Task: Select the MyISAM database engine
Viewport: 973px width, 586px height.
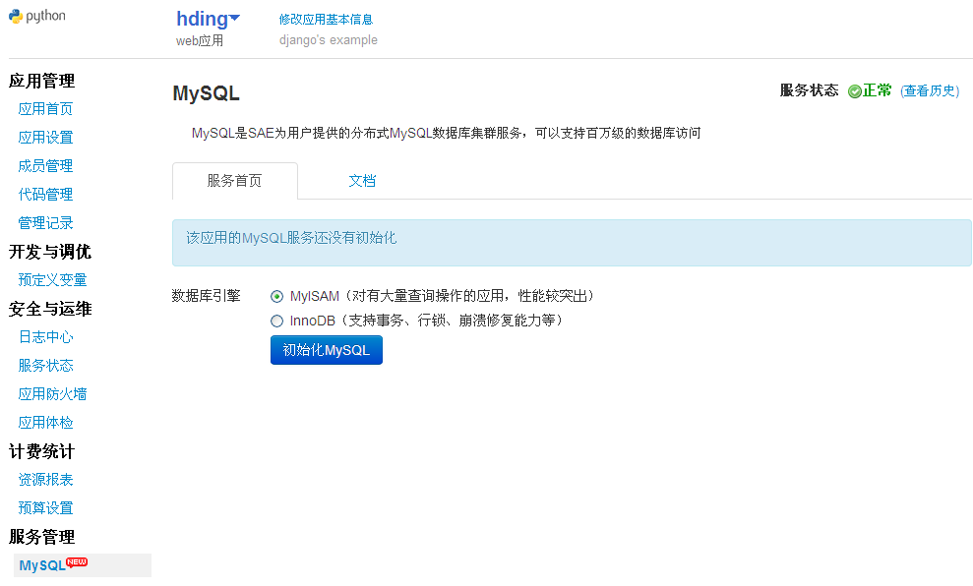Action: 276,296
